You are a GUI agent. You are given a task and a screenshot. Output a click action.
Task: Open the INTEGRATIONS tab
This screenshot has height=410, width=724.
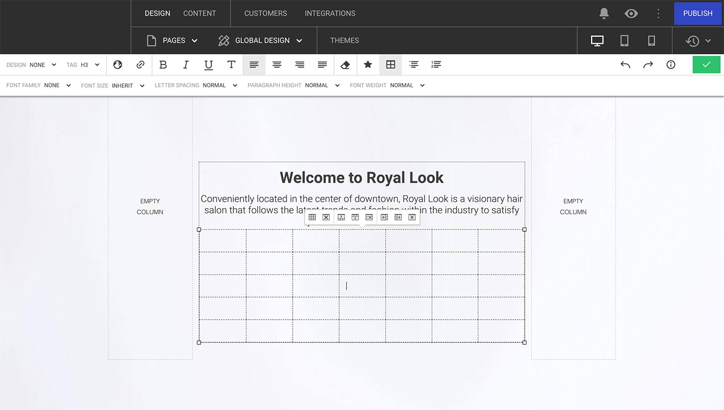[x=330, y=13]
